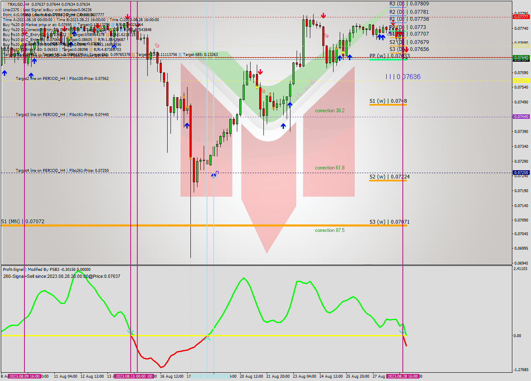Click the R1 (D) | 0.07758 label
This screenshot has height=381, width=531.
pos(409,19)
